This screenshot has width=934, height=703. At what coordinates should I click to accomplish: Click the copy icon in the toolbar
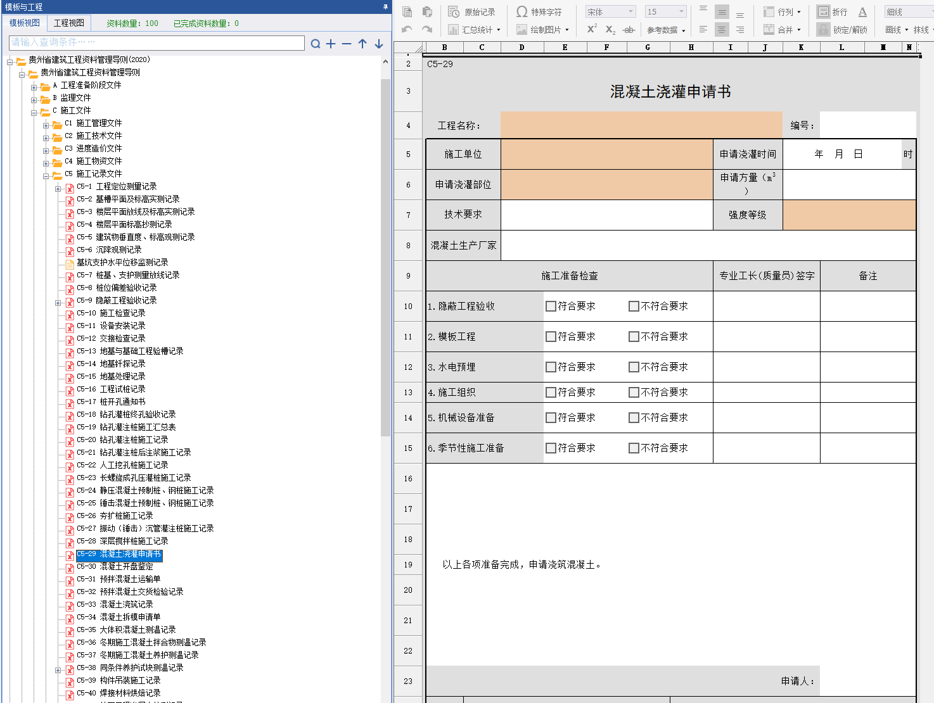click(x=407, y=12)
